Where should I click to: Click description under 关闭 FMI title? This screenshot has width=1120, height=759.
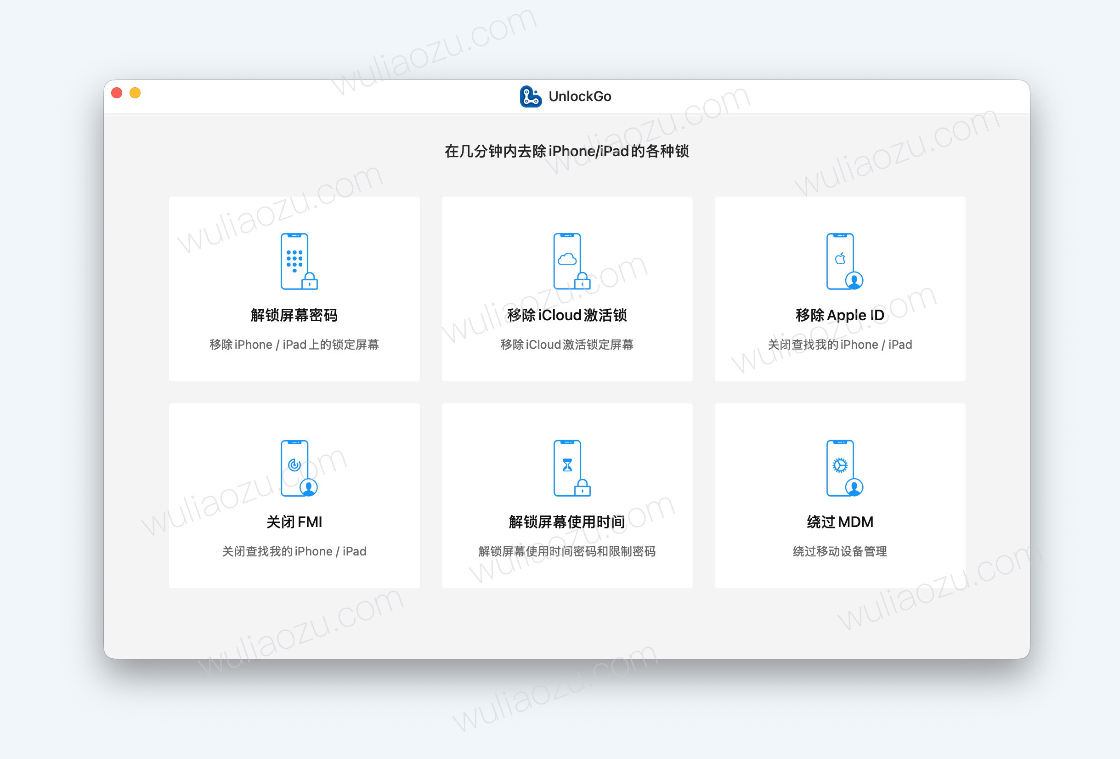point(294,551)
